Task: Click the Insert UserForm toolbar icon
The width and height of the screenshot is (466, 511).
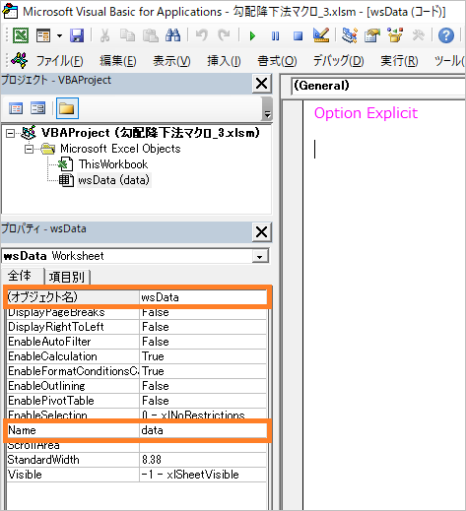Action: (x=43, y=35)
